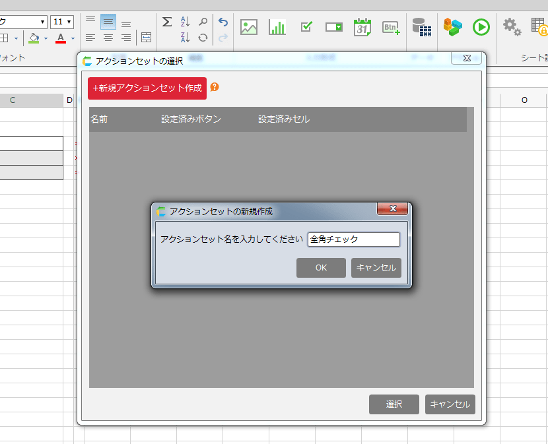Image resolution: width=548 pixels, height=444 pixels.
Task: Click the green play preview icon
Action: click(481, 27)
